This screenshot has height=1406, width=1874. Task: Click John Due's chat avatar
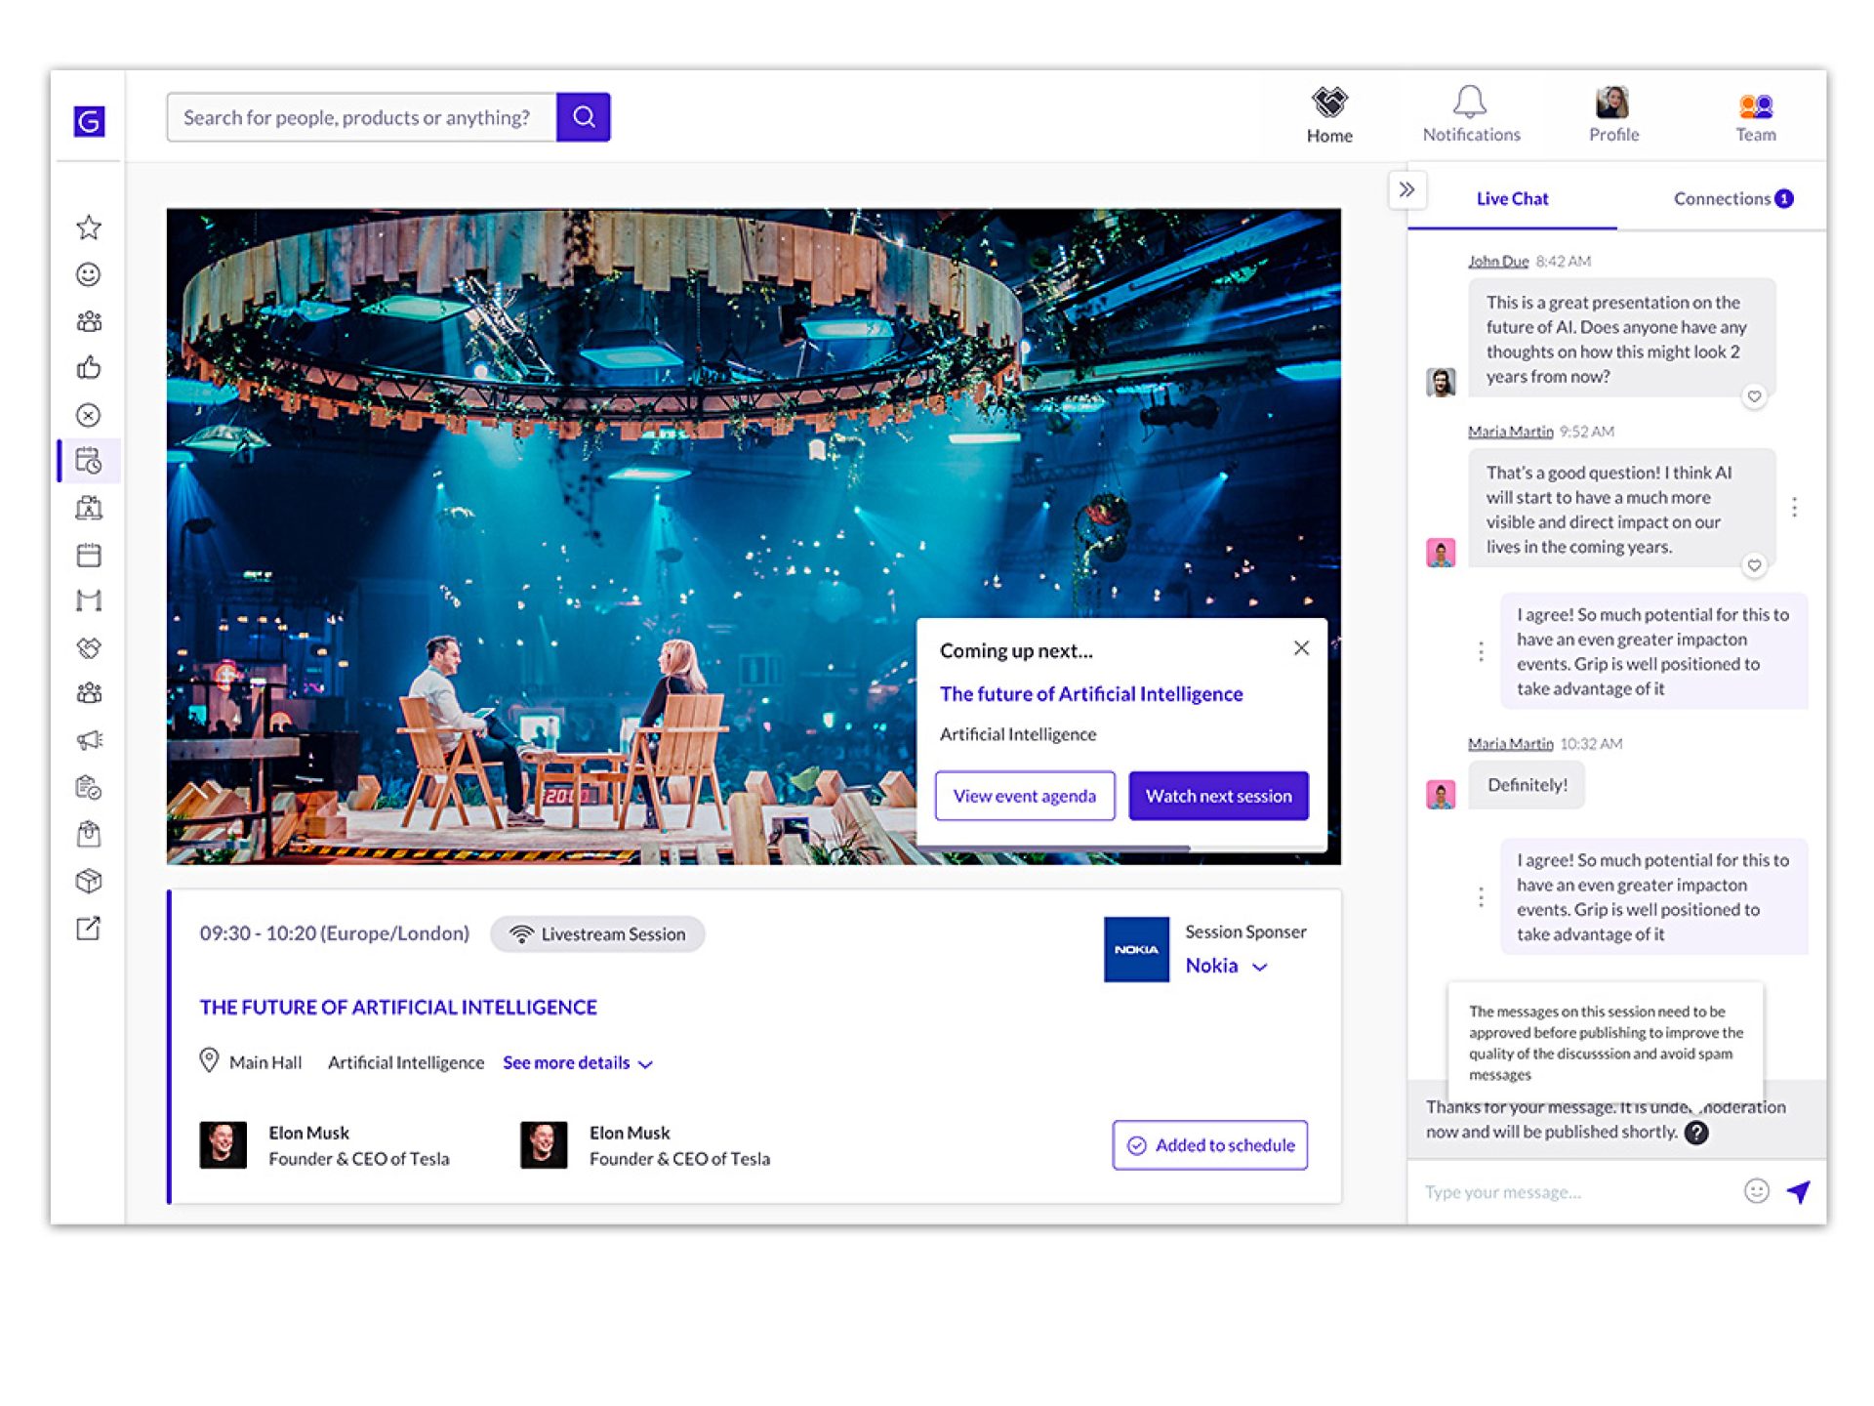point(1441,382)
